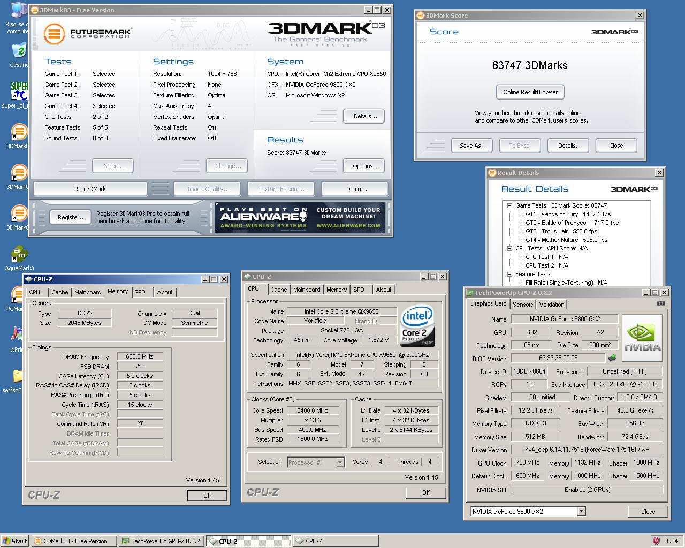
Task: Open the GPU selector dropdown in GPU-Z
Action: [x=582, y=512]
